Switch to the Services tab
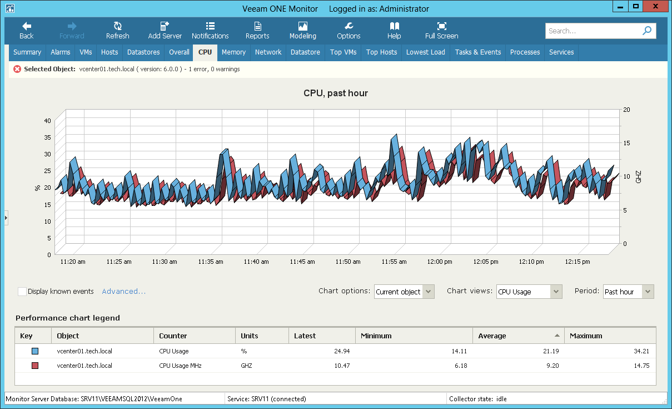672x409 pixels. [561, 52]
